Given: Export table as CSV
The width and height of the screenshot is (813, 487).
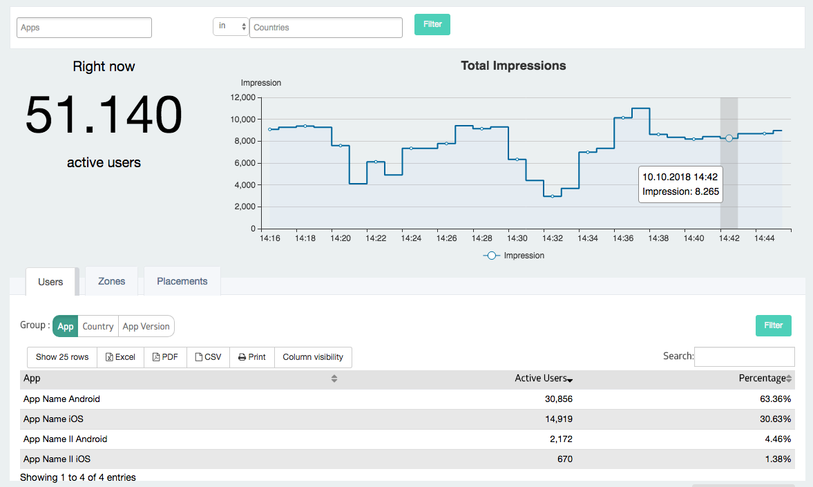Looking at the screenshot, I should [x=208, y=357].
